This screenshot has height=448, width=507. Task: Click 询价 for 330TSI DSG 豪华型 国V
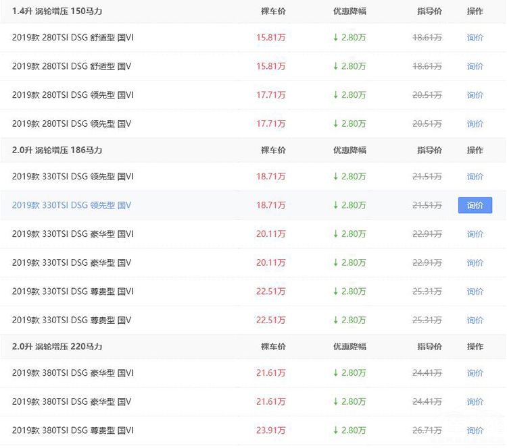pos(475,262)
